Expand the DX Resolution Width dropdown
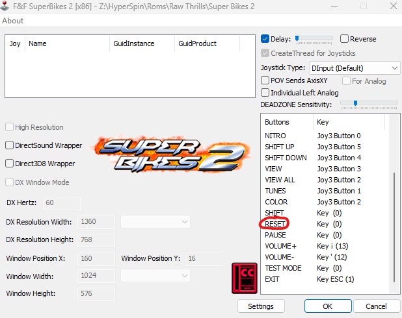The width and height of the screenshot is (402, 318). click(155, 222)
